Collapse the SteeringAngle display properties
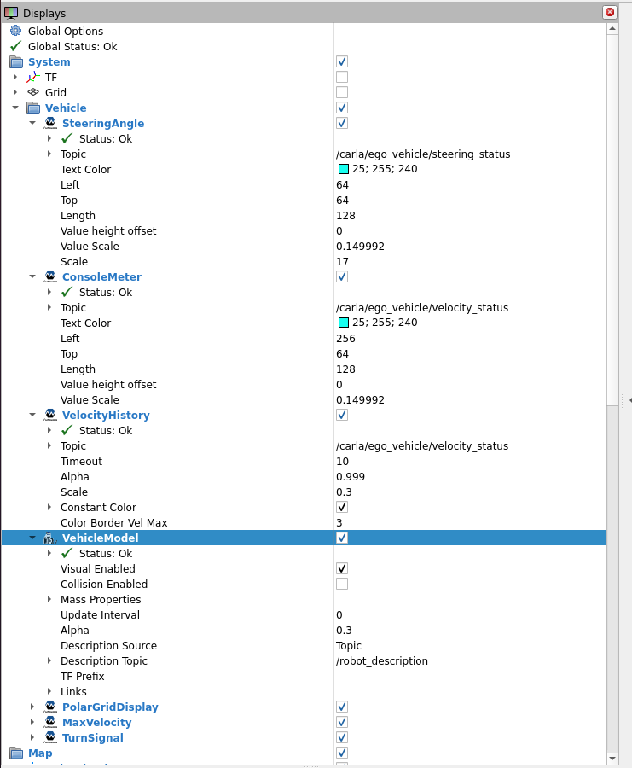 pos(32,123)
